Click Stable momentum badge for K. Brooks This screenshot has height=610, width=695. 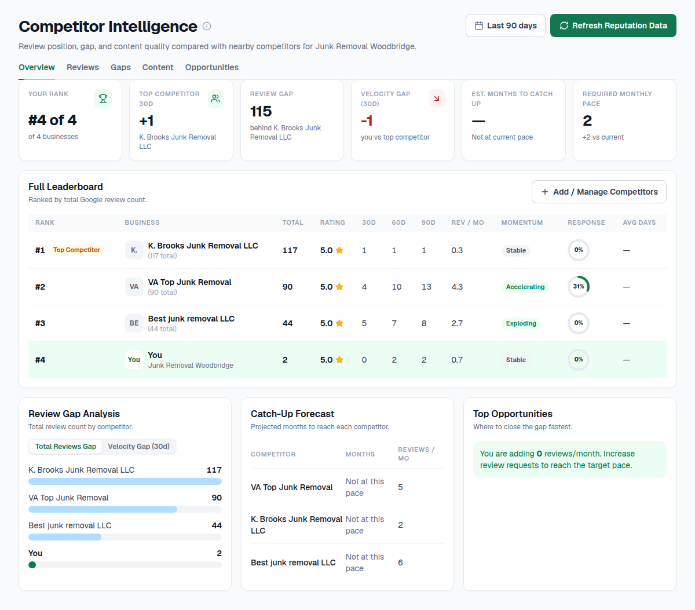(x=516, y=250)
